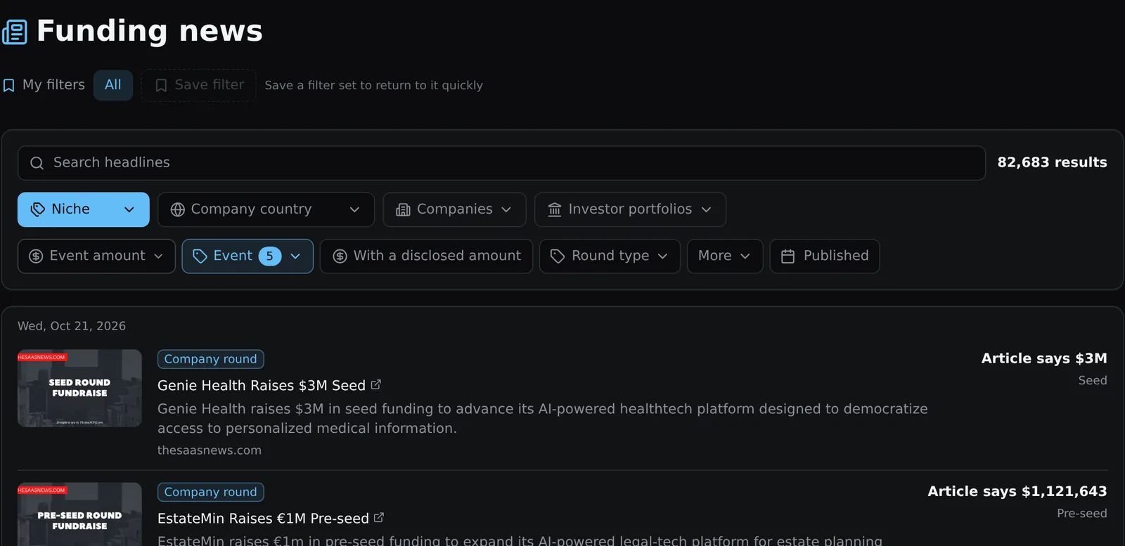This screenshot has width=1125, height=546.
Task: Click the search magnifier icon
Action: 37,163
